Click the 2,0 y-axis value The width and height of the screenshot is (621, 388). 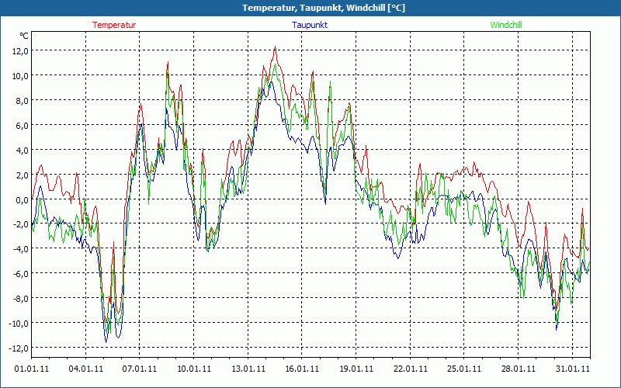(23, 175)
